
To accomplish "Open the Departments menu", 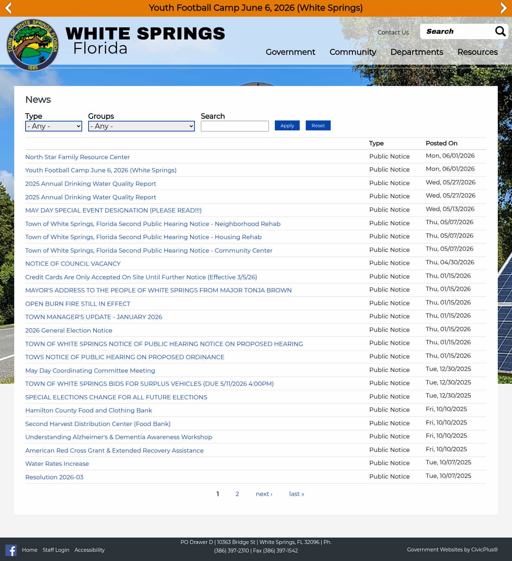I will [417, 52].
